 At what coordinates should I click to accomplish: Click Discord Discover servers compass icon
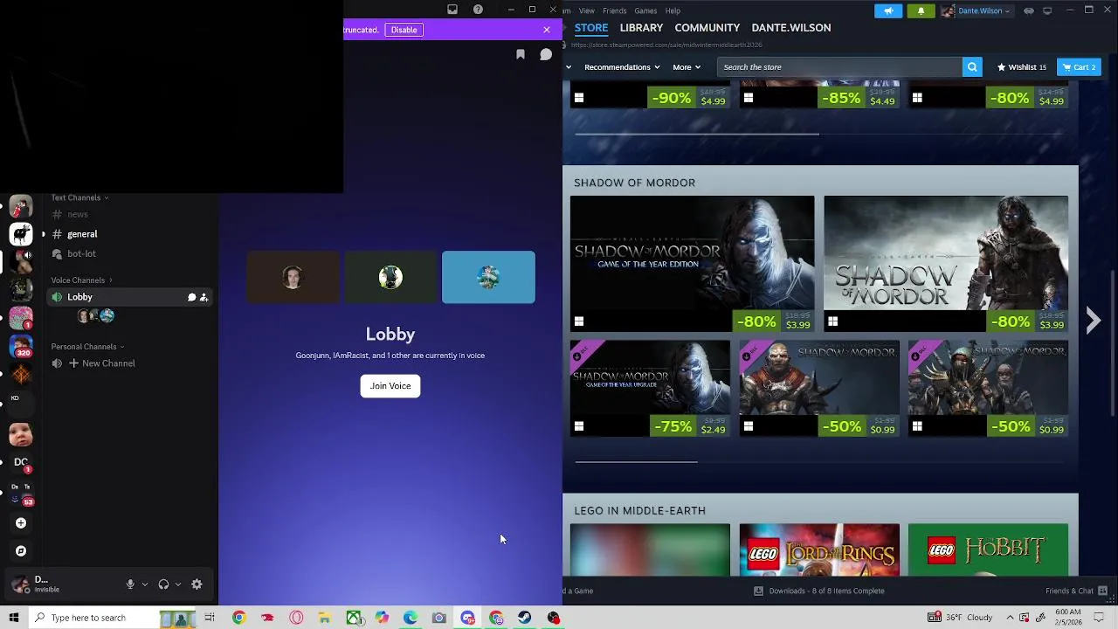[x=21, y=551]
